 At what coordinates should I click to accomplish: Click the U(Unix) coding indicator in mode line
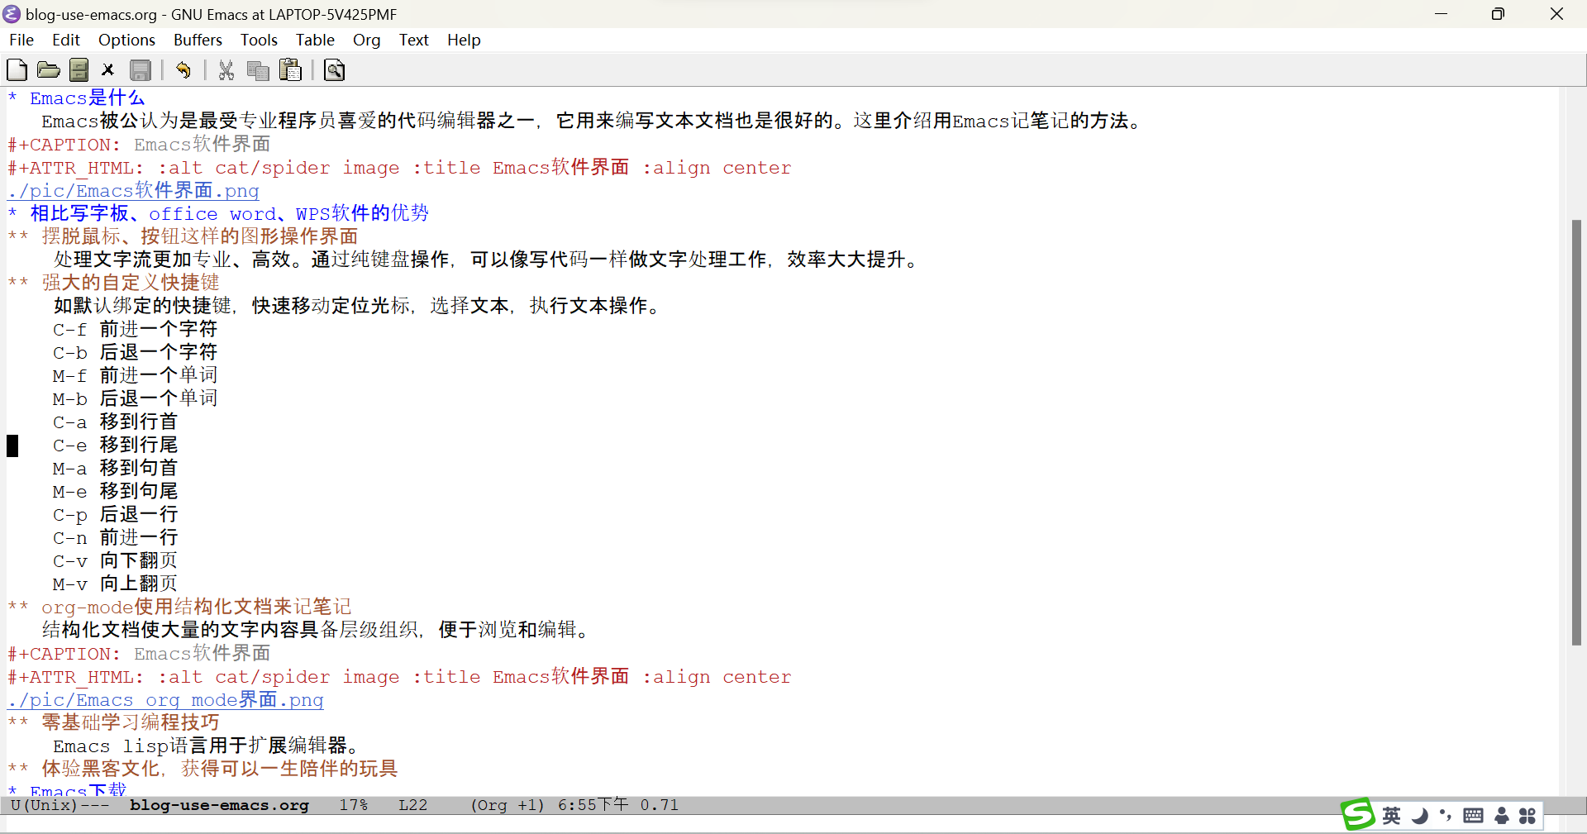44,805
